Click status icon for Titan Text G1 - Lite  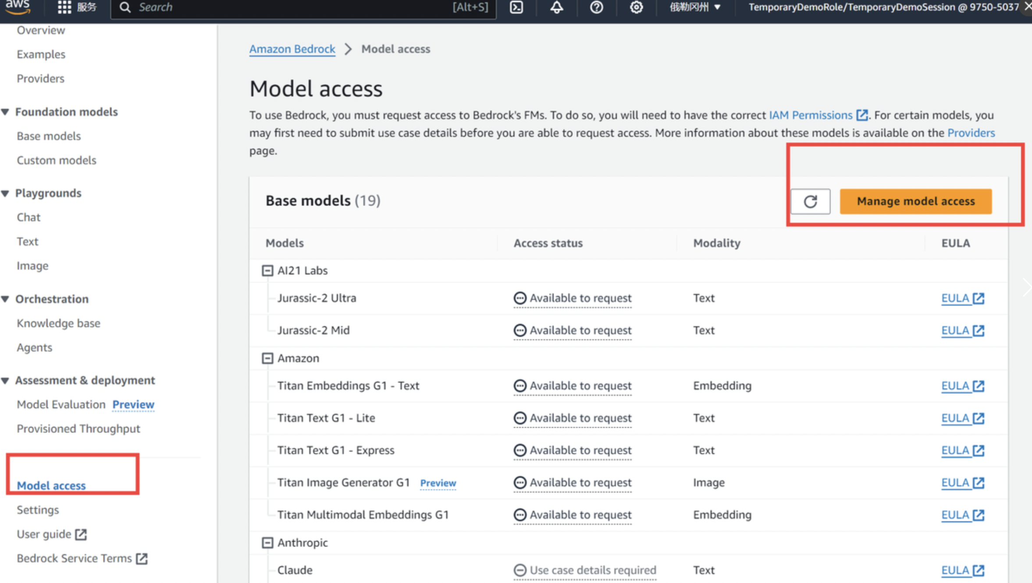point(520,418)
